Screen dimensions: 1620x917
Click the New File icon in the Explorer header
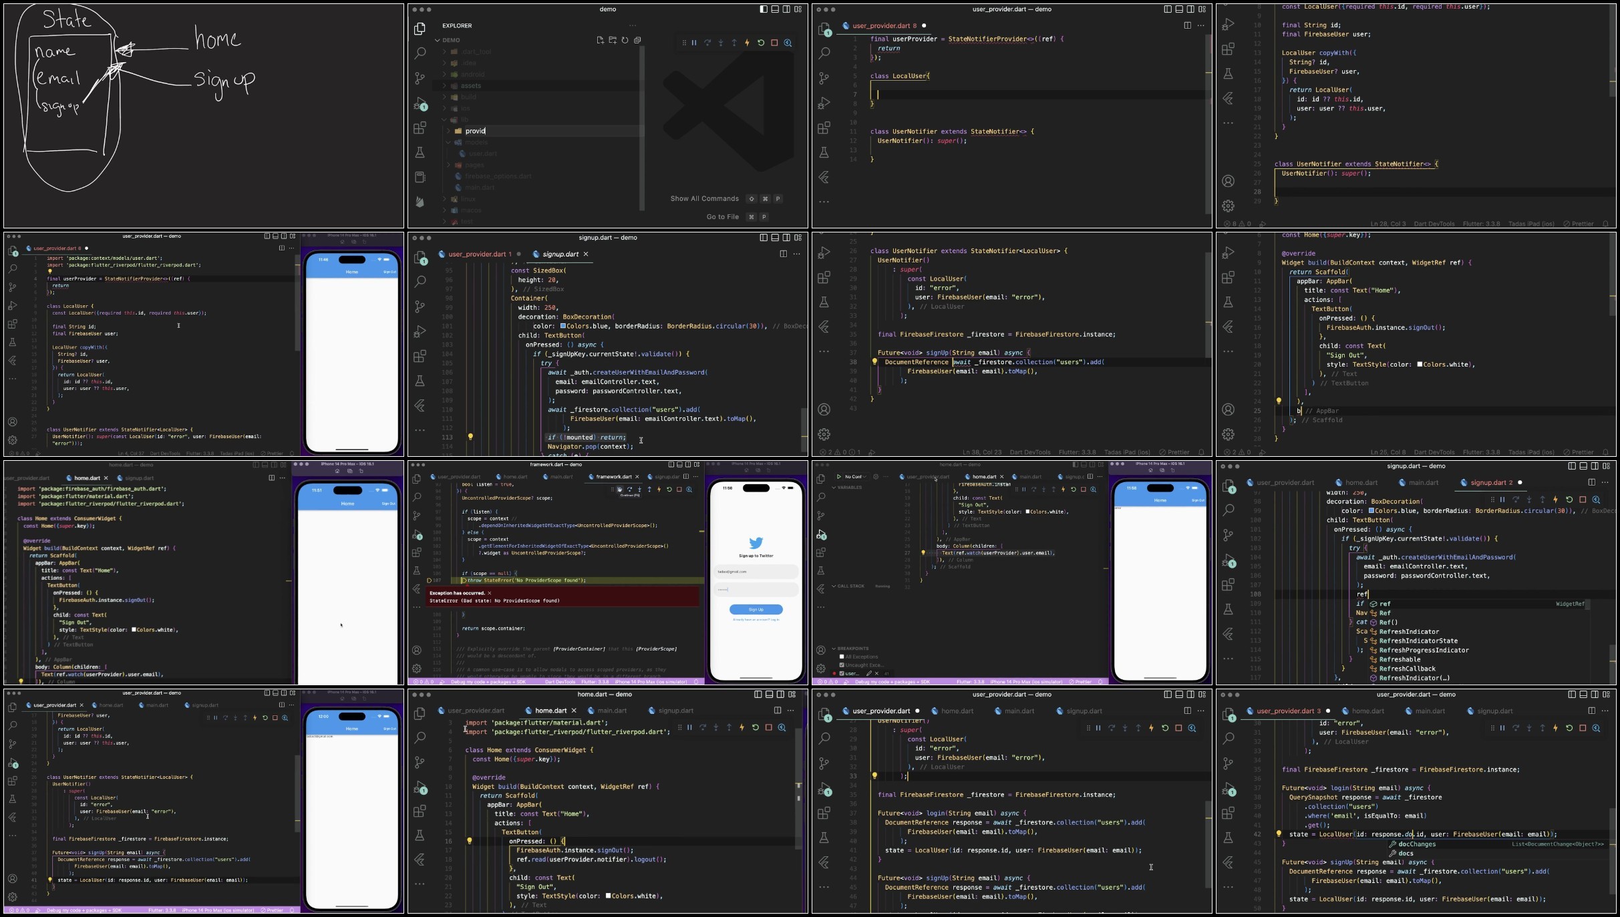pos(601,40)
